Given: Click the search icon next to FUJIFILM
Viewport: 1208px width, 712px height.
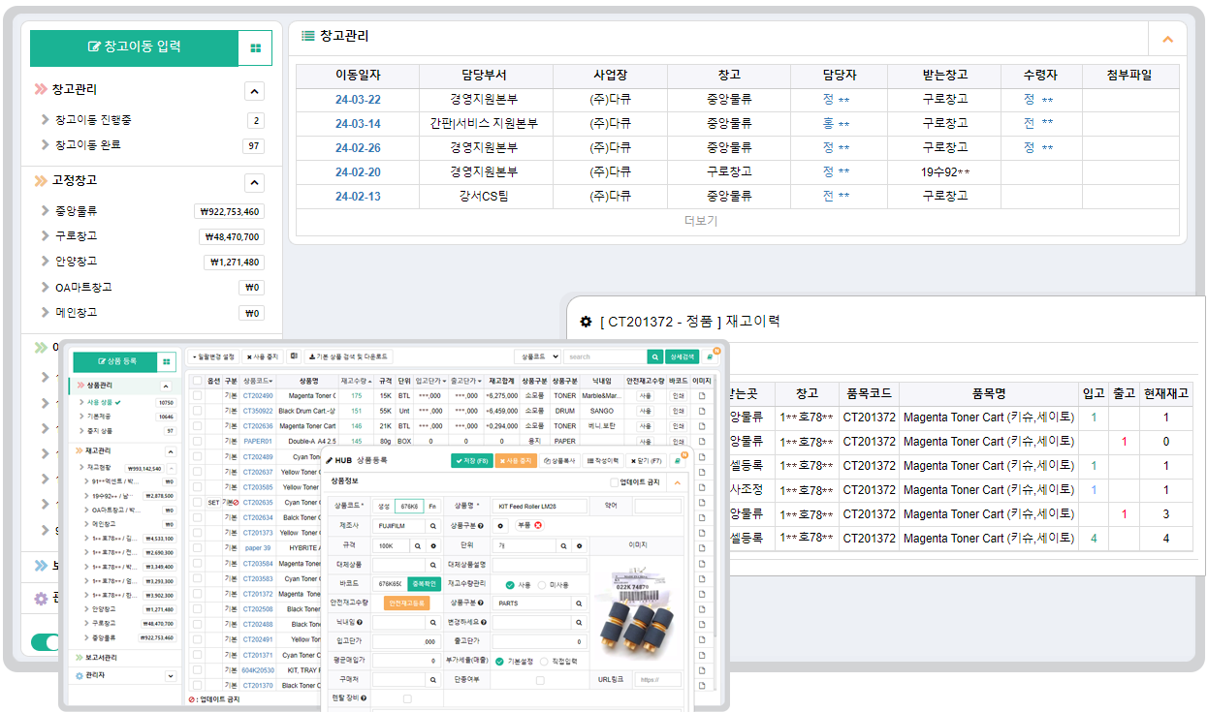Looking at the screenshot, I should point(431,525).
